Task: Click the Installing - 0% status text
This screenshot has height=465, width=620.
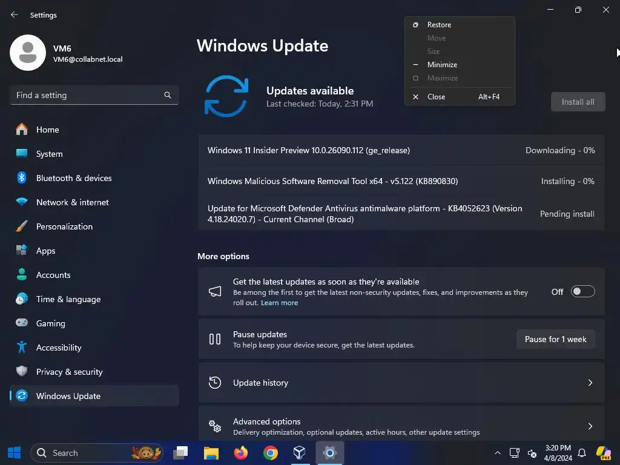Action: pos(567,181)
